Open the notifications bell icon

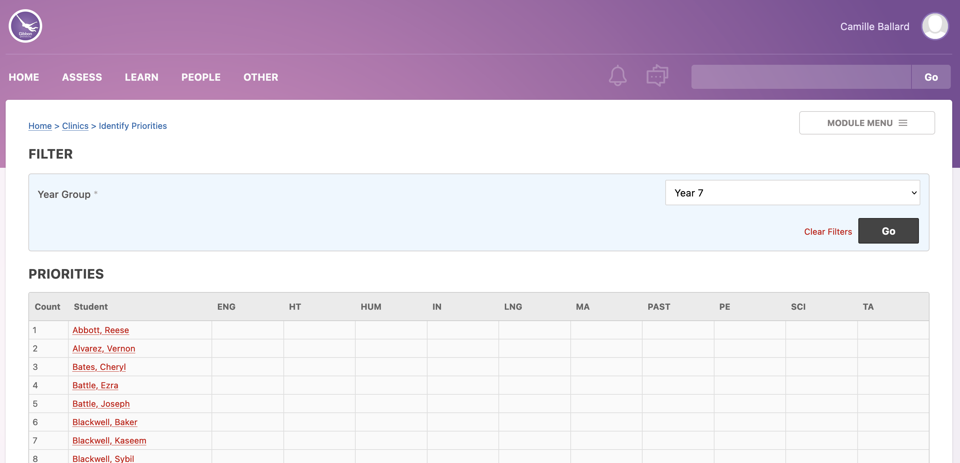point(617,76)
